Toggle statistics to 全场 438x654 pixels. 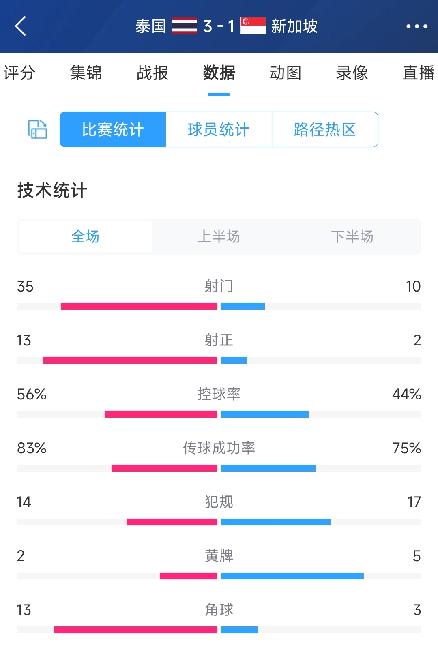tap(86, 237)
